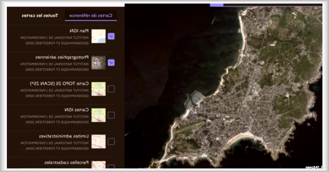The height and width of the screenshot is (172, 329).
Task: Click the Limites administratives title text
Action: pyautogui.click(x=64, y=136)
